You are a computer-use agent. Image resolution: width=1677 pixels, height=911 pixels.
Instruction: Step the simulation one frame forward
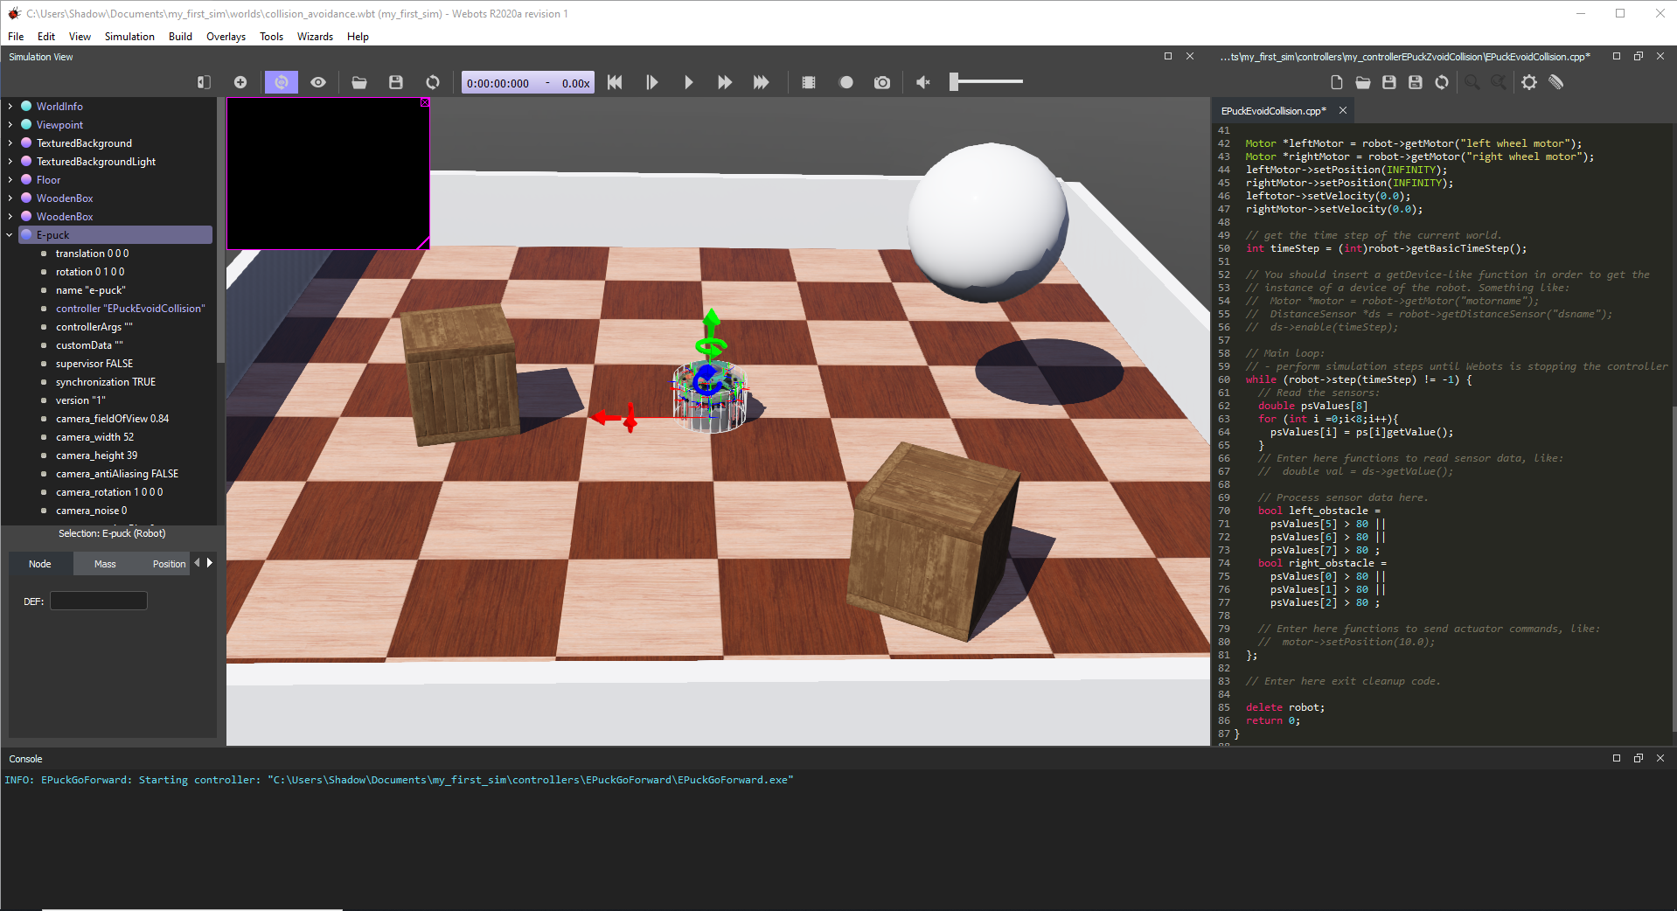[x=651, y=82]
